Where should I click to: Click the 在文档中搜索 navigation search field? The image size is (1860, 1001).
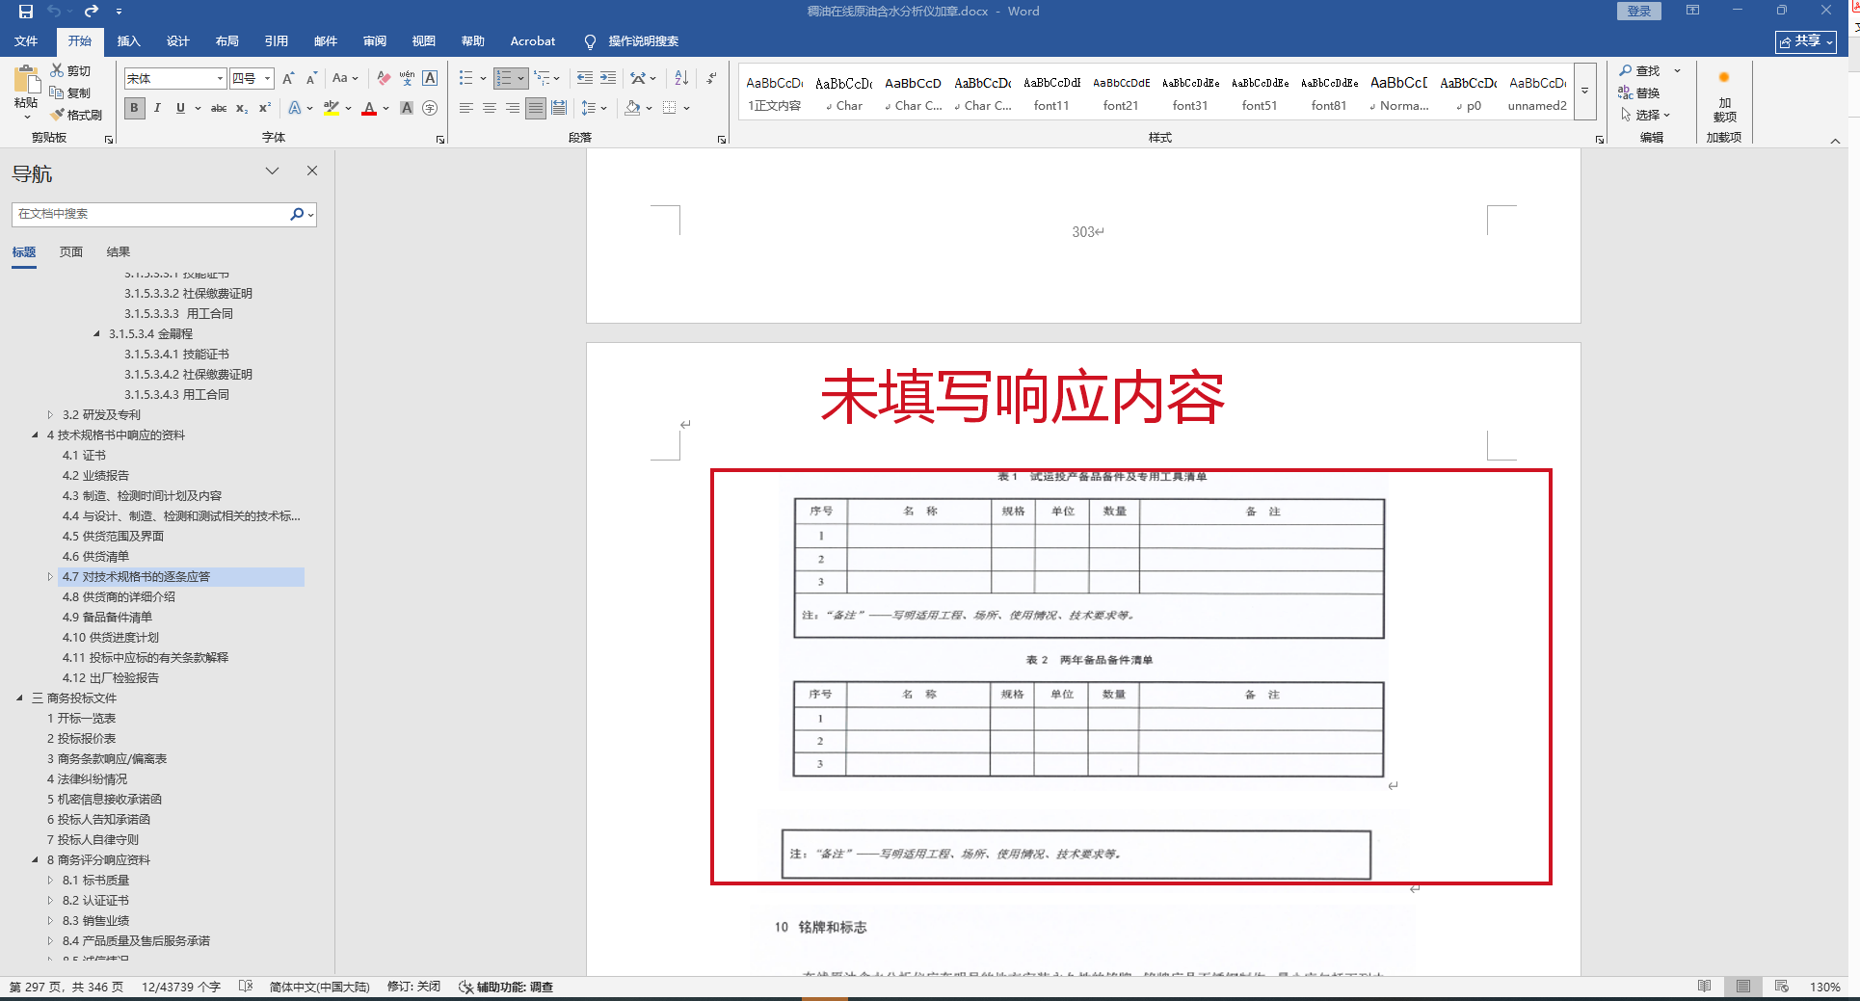pos(151,214)
